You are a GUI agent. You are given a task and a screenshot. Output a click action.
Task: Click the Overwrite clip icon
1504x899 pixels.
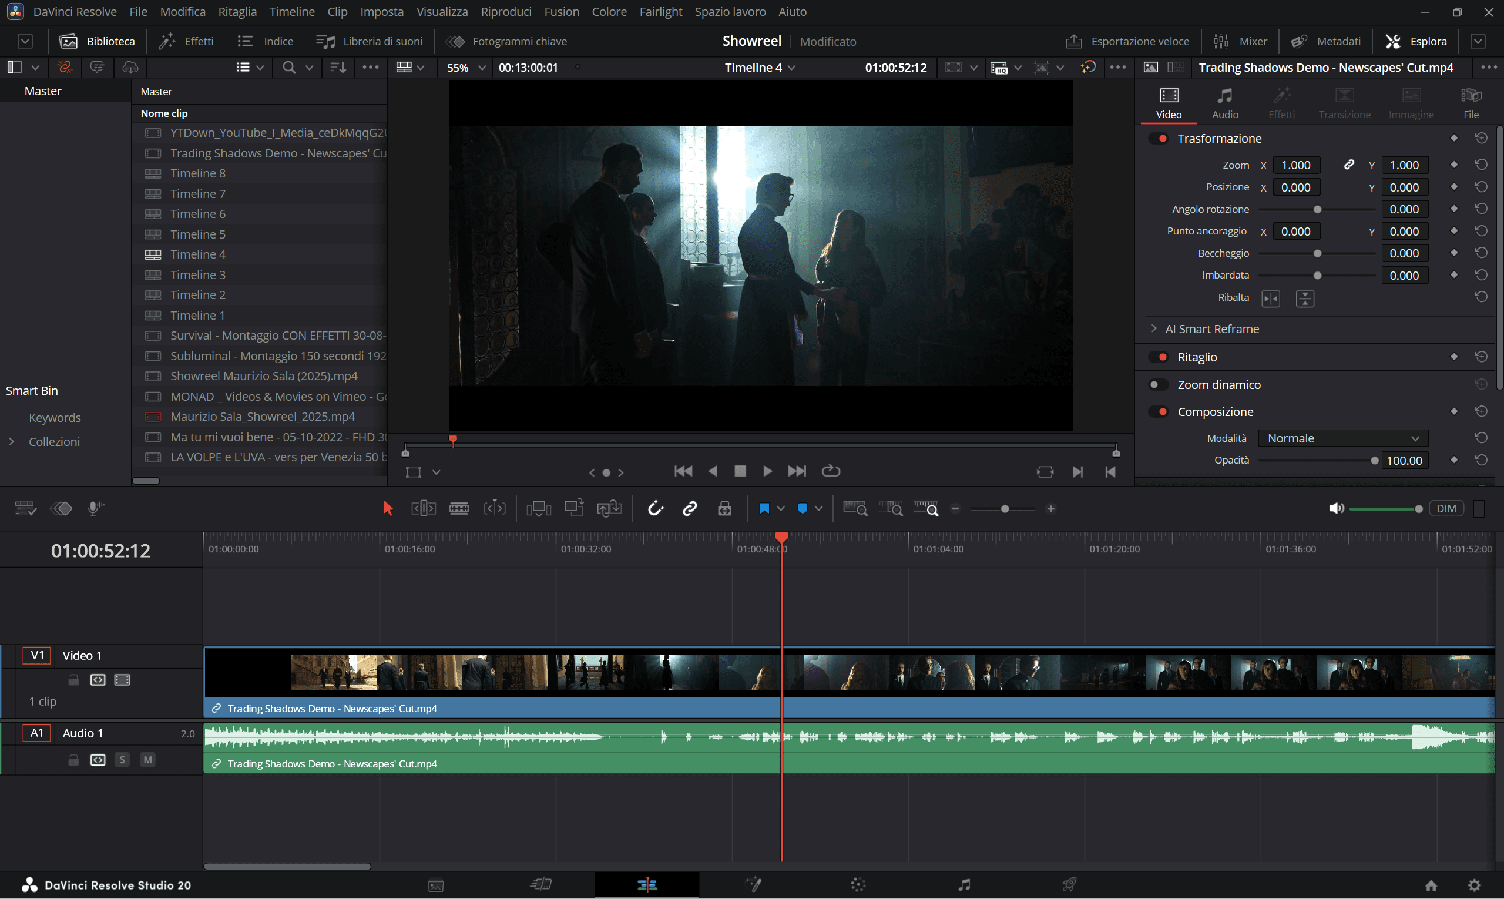click(x=573, y=508)
